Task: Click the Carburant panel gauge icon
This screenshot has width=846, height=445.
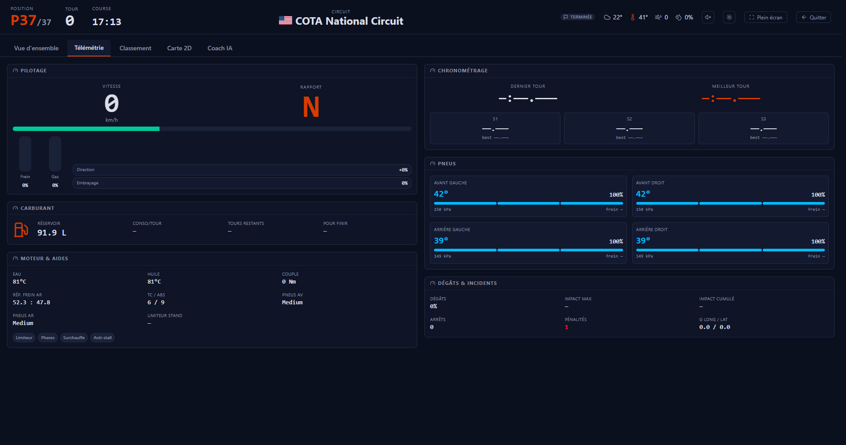Action: pyautogui.click(x=15, y=208)
